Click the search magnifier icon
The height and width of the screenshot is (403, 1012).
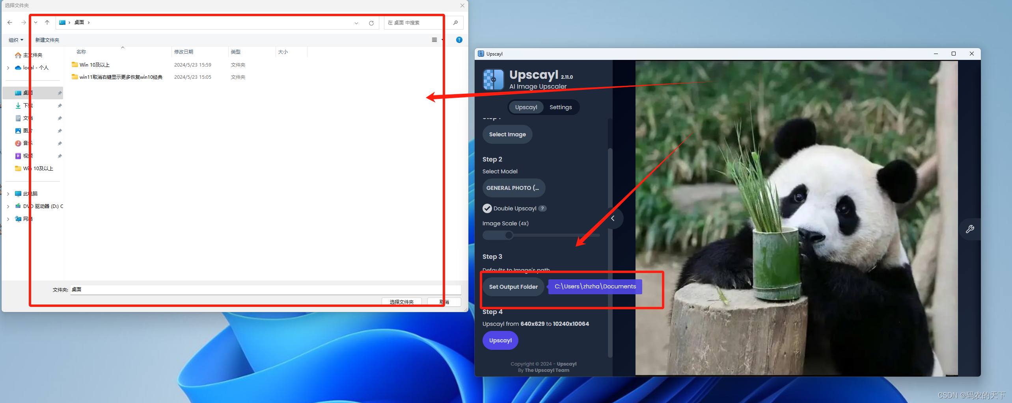point(455,22)
